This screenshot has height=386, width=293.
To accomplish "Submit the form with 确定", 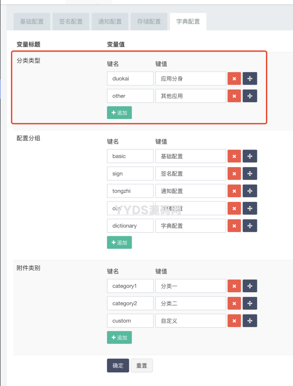I will (x=118, y=365).
